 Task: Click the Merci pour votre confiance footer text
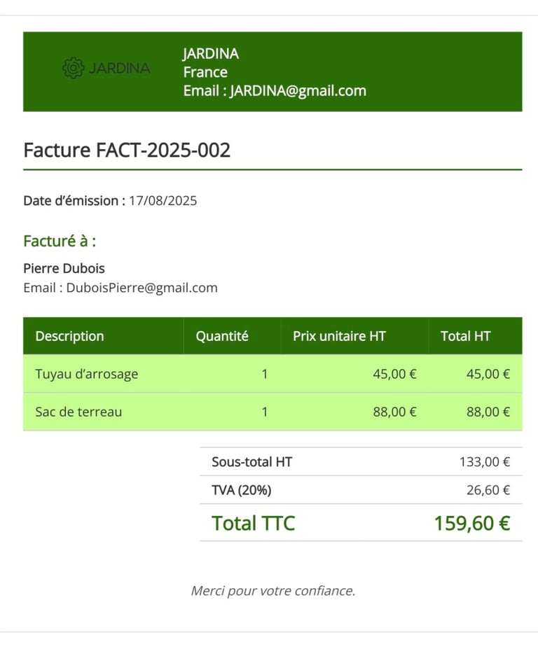[273, 591]
